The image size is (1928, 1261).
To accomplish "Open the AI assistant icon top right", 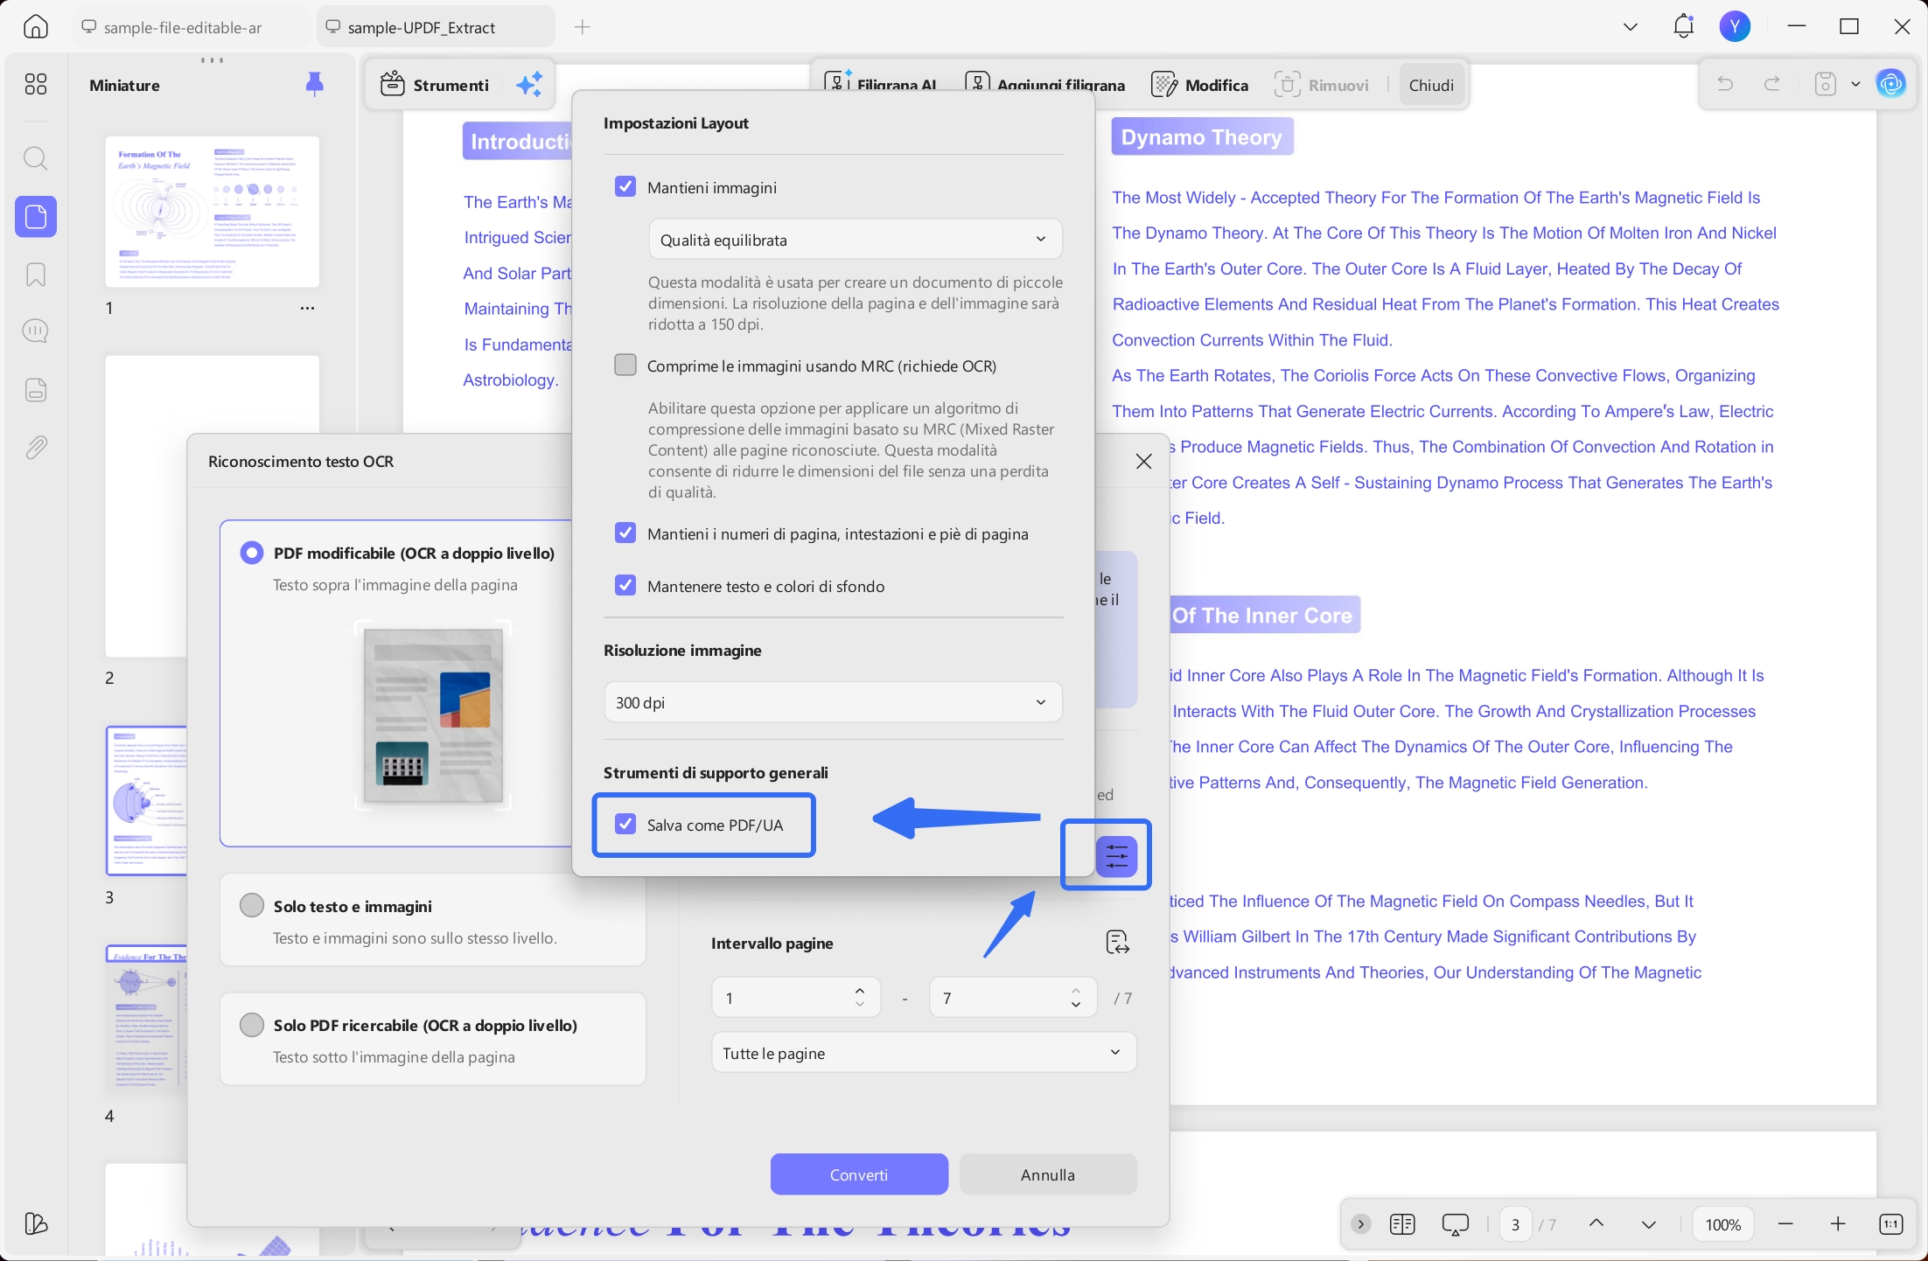I will pyautogui.click(x=1891, y=84).
